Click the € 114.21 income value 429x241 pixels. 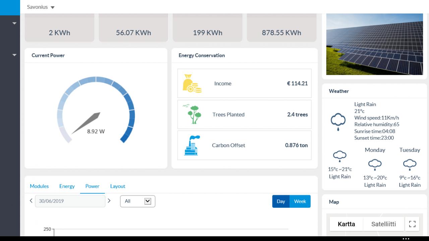[297, 83]
